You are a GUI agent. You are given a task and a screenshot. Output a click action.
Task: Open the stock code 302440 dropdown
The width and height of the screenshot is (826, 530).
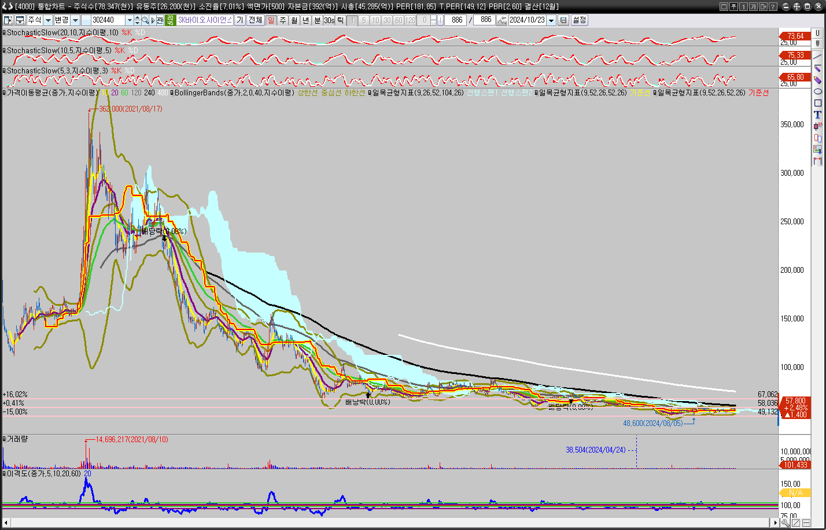point(129,20)
